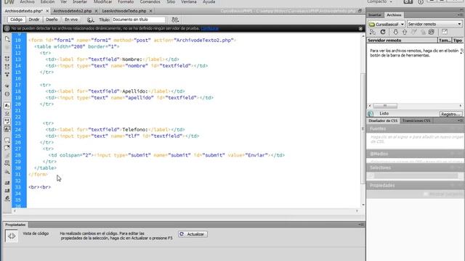Open the Archivo menu

click(x=27, y=1)
